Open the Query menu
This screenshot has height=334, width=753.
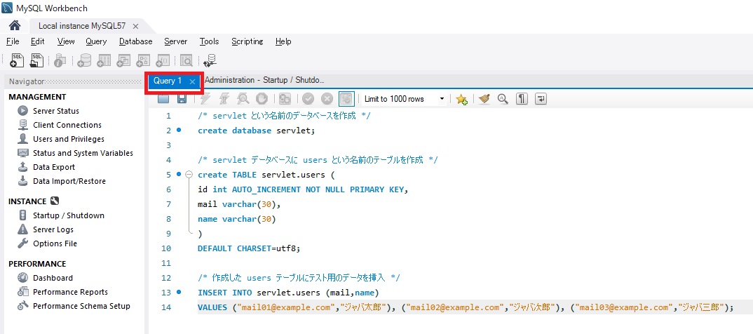[x=97, y=41]
